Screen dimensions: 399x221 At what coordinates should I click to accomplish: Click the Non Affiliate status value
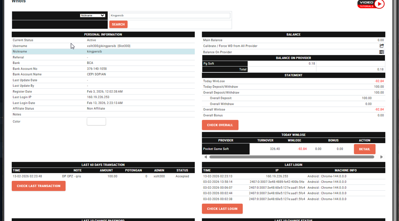click(96, 109)
